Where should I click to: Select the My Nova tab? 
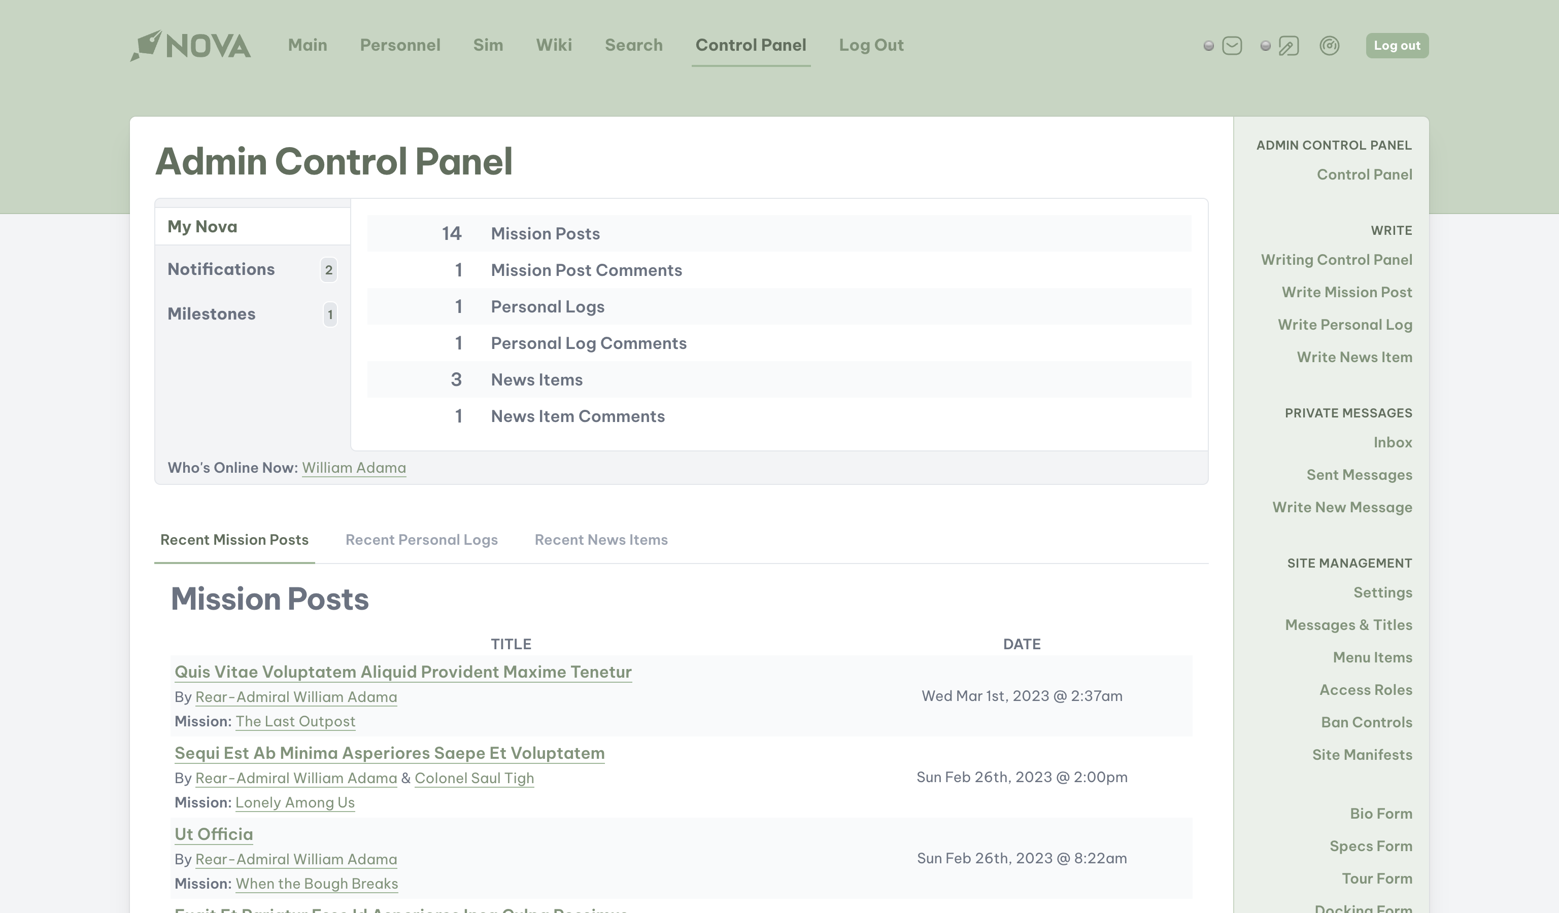click(x=252, y=226)
